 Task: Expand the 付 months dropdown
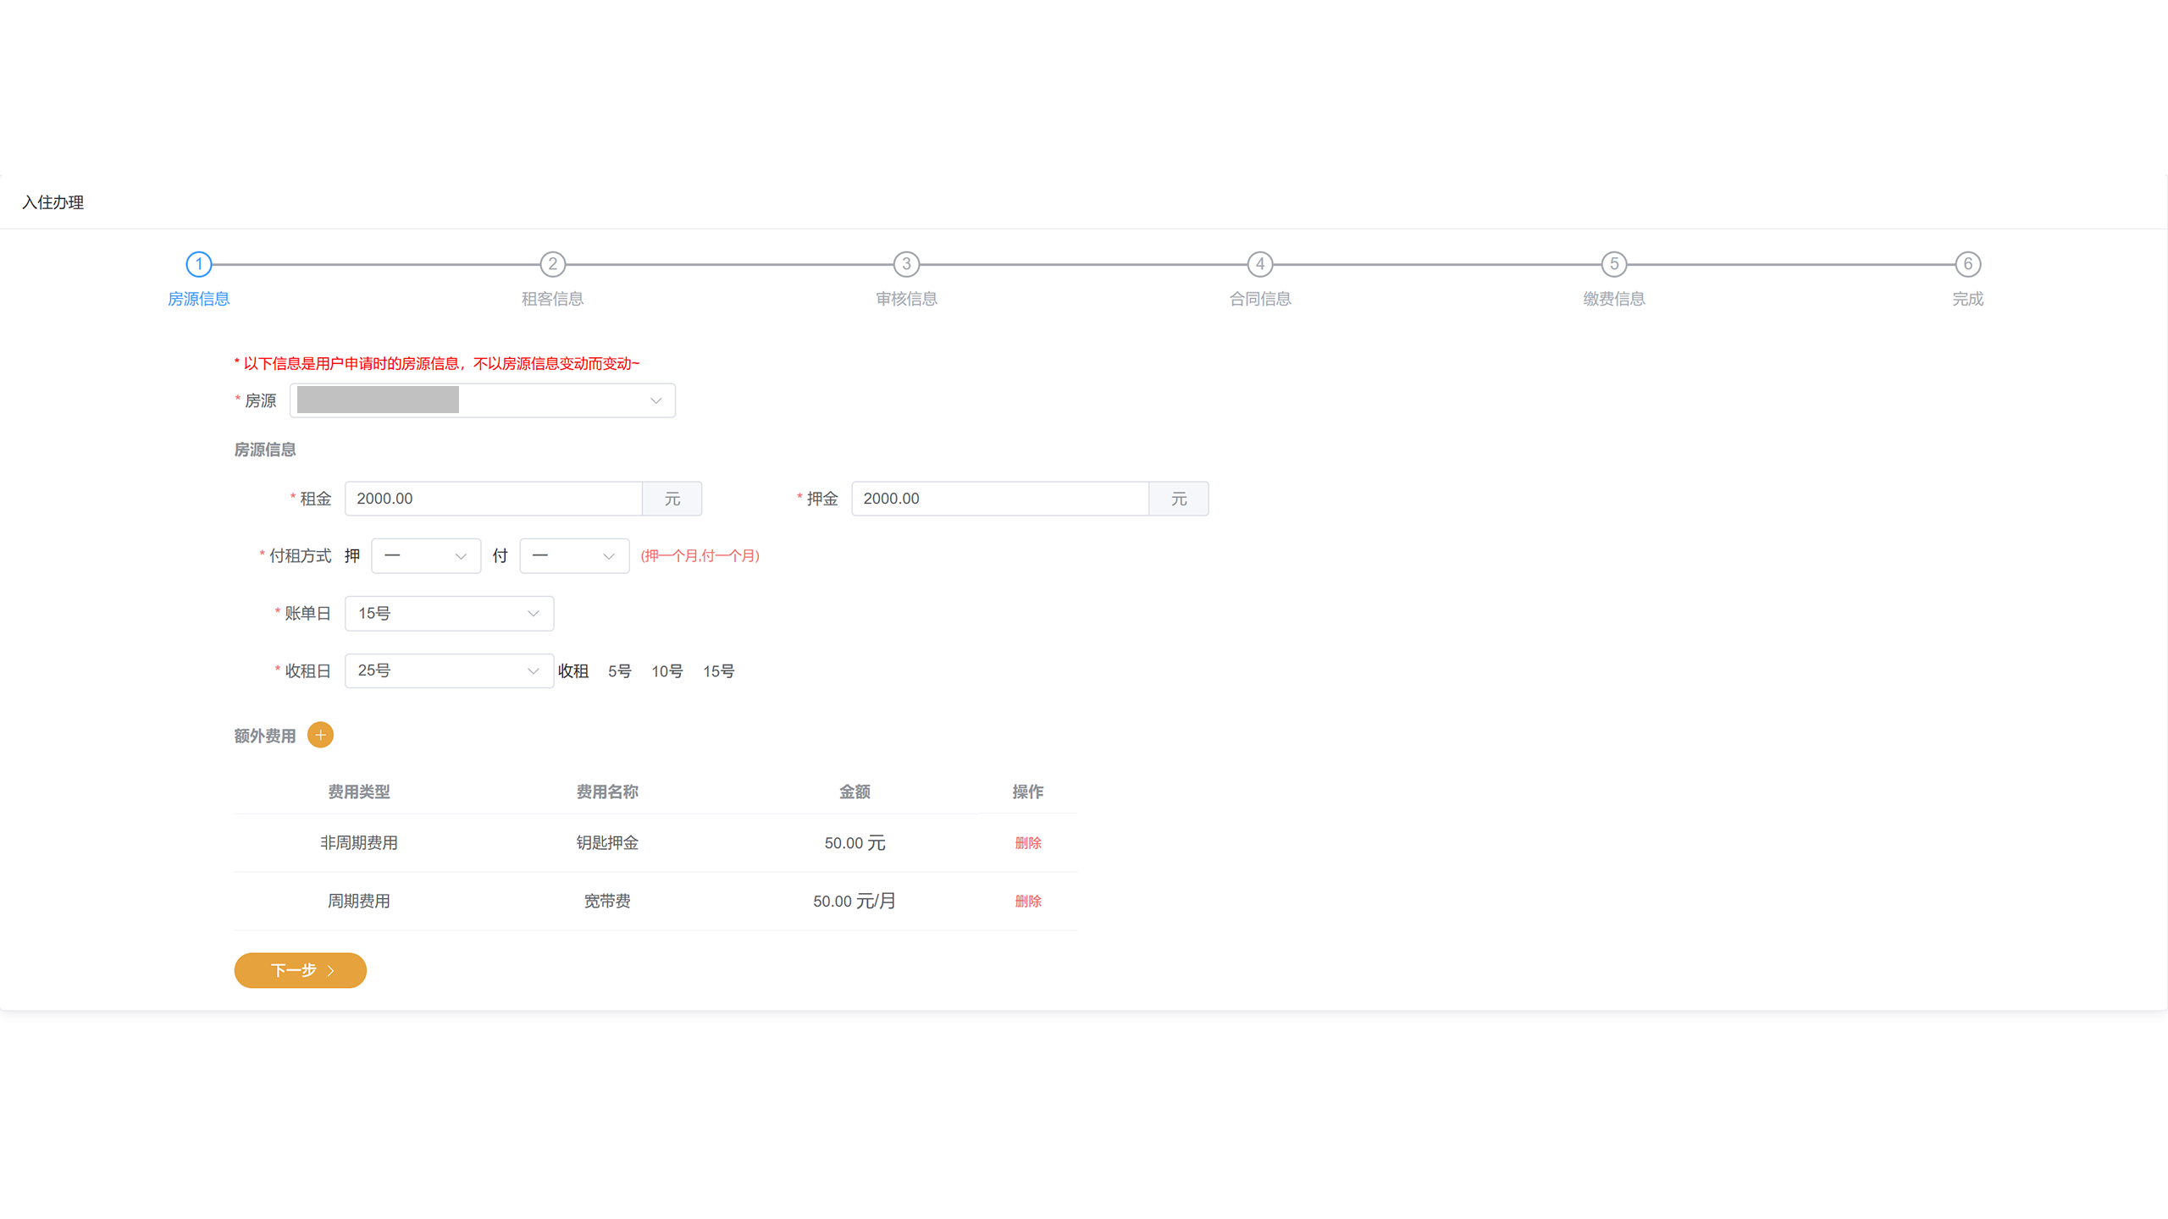(x=573, y=556)
